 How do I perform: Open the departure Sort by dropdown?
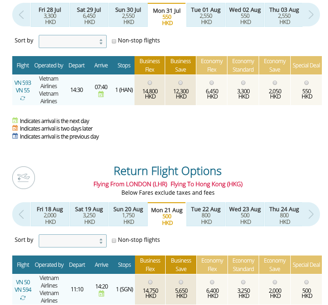(73, 41)
